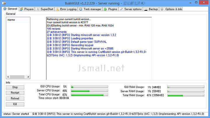The width and height of the screenshot is (210, 118).
Task: Kill the server process
Action: pos(15,104)
